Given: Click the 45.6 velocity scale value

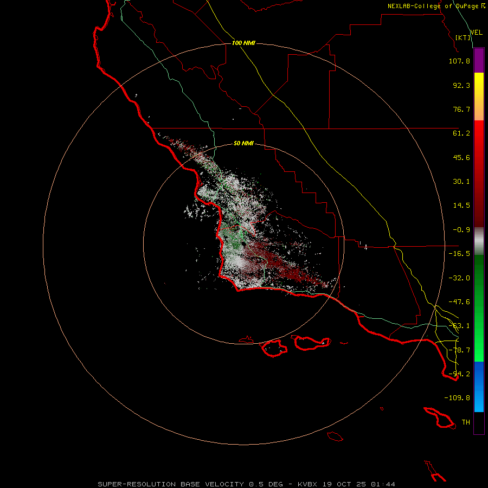Looking at the screenshot, I should [461, 157].
